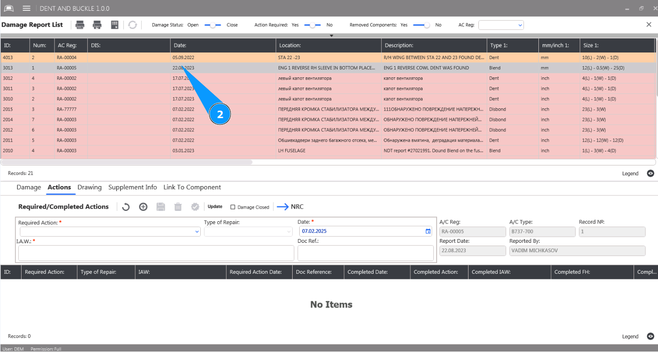Click the Size 1 column header

coord(617,45)
